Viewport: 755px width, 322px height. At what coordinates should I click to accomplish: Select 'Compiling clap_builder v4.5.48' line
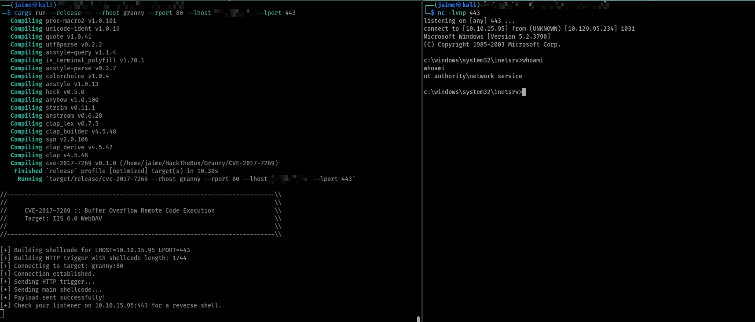click(x=63, y=131)
